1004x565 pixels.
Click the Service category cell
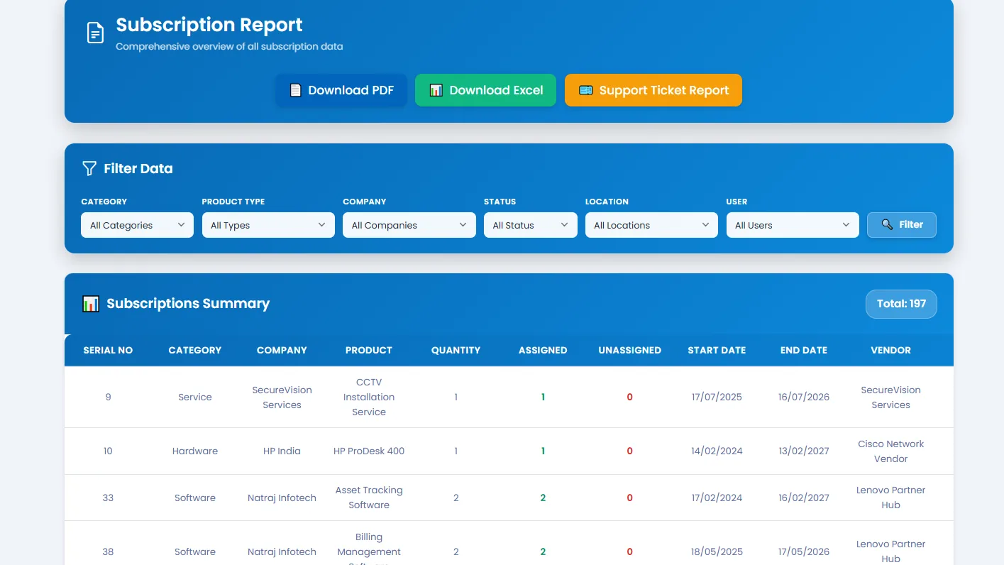click(195, 397)
